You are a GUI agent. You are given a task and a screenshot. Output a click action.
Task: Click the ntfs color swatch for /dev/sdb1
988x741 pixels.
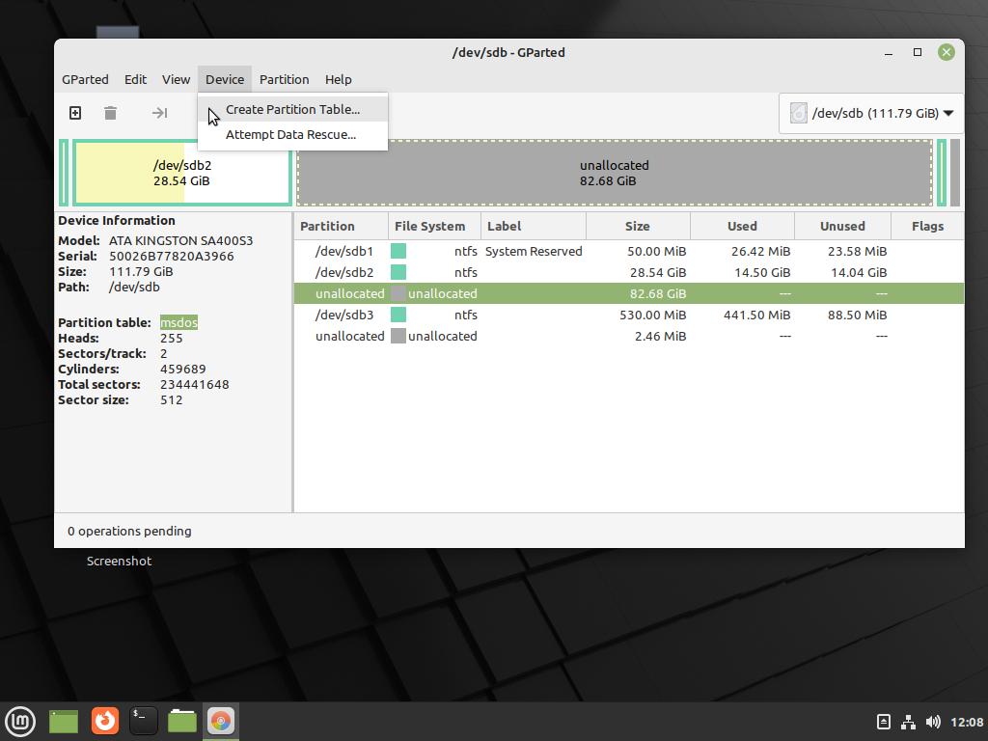398,251
